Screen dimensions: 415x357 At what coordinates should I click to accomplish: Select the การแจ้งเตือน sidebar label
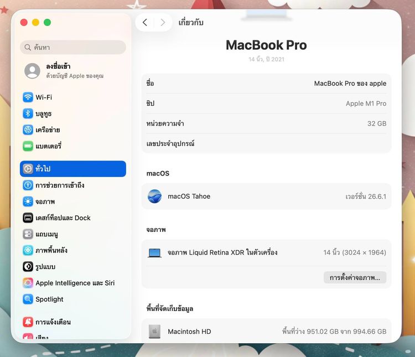click(x=53, y=322)
